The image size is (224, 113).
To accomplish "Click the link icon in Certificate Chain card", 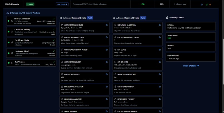I will point(12,42).
